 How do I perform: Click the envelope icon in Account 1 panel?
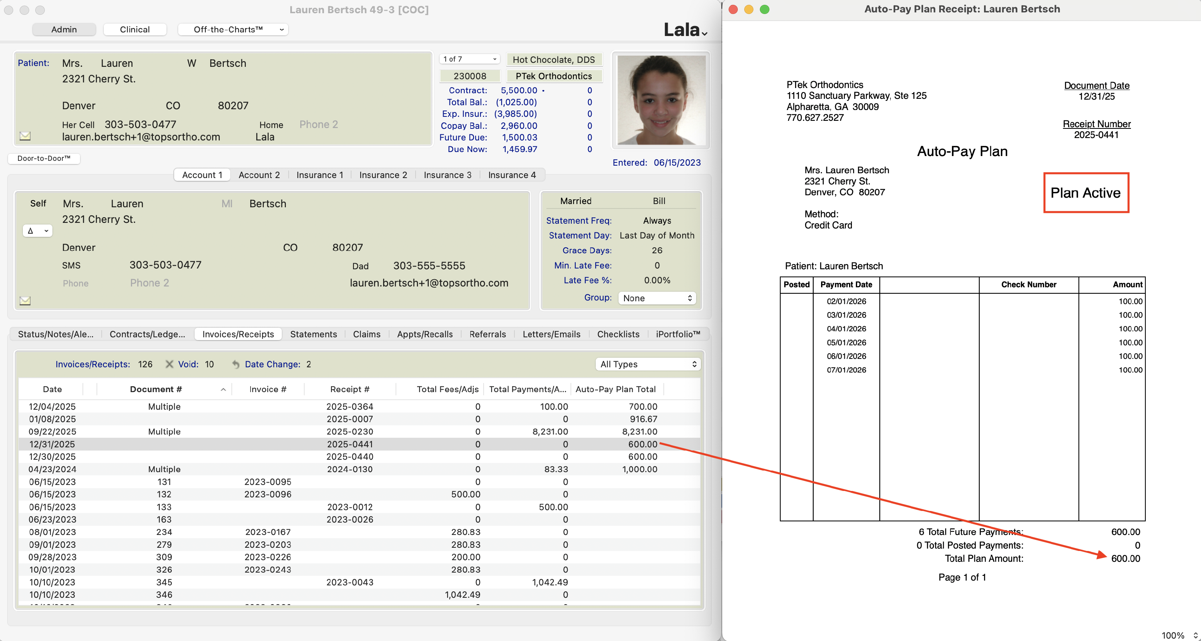click(25, 300)
